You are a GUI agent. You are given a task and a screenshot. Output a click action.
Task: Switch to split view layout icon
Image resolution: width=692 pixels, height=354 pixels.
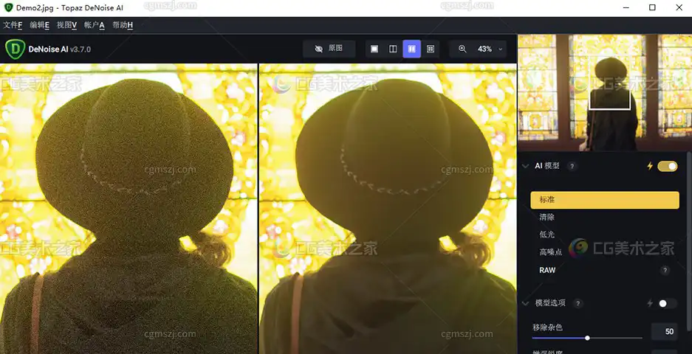393,49
